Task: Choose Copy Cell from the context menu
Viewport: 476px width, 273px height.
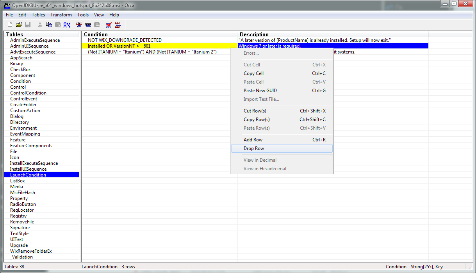Action: tap(253, 73)
